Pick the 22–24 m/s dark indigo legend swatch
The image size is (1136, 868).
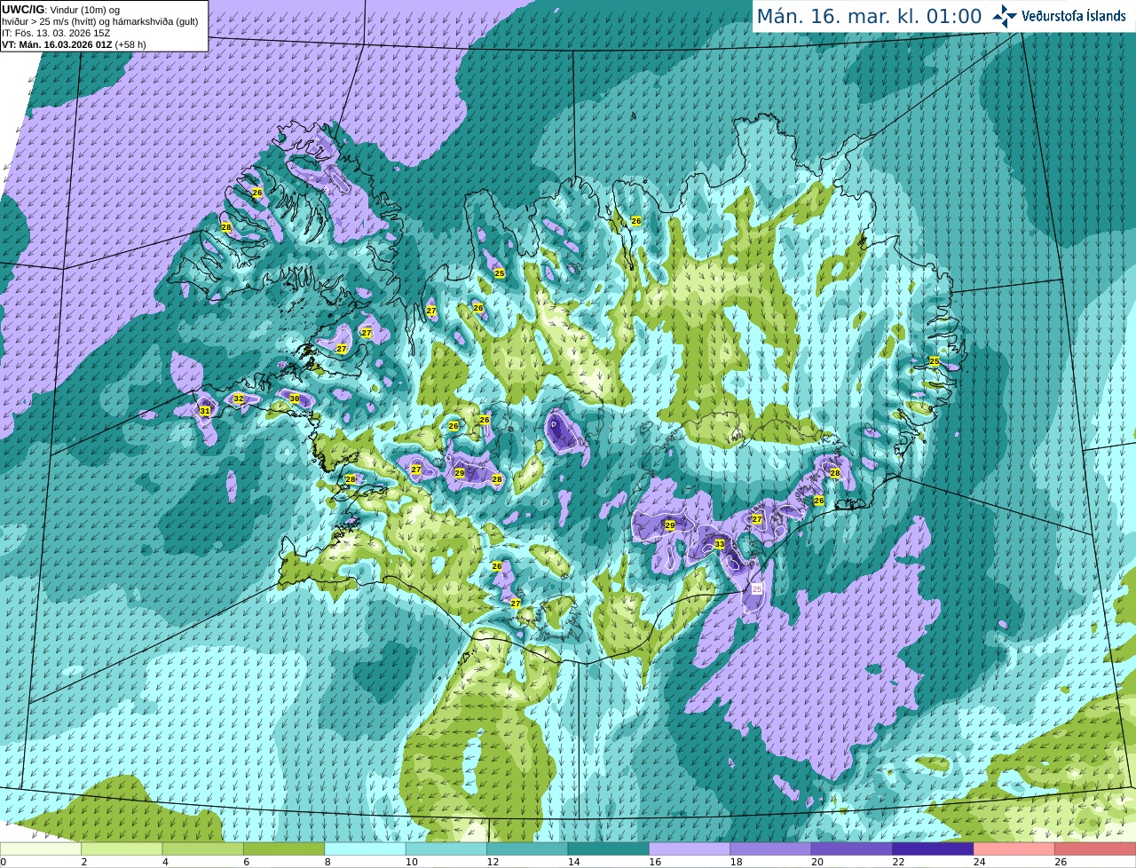coord(934,848)
